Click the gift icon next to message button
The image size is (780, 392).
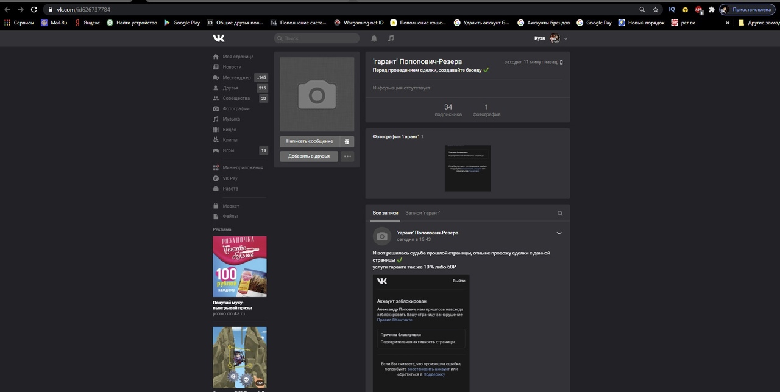click(x=347, y=141)
